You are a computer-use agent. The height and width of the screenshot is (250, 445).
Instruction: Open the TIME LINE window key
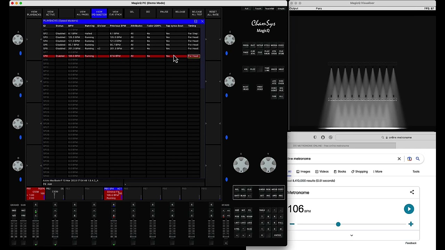[267, 69]
